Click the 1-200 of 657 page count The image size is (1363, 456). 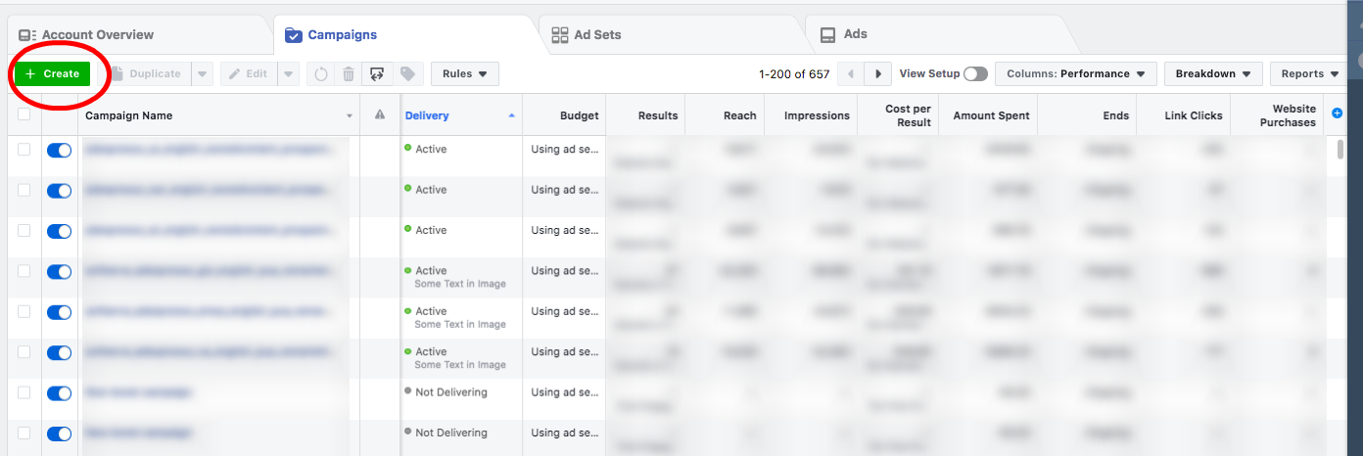(794, 74)
